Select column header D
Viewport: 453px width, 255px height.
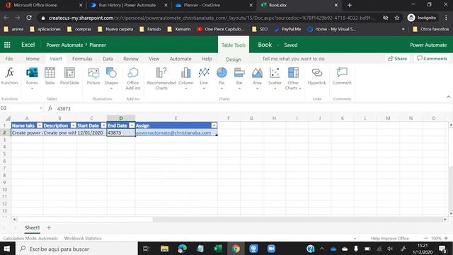pyautogui.click(x=121, y=118)
